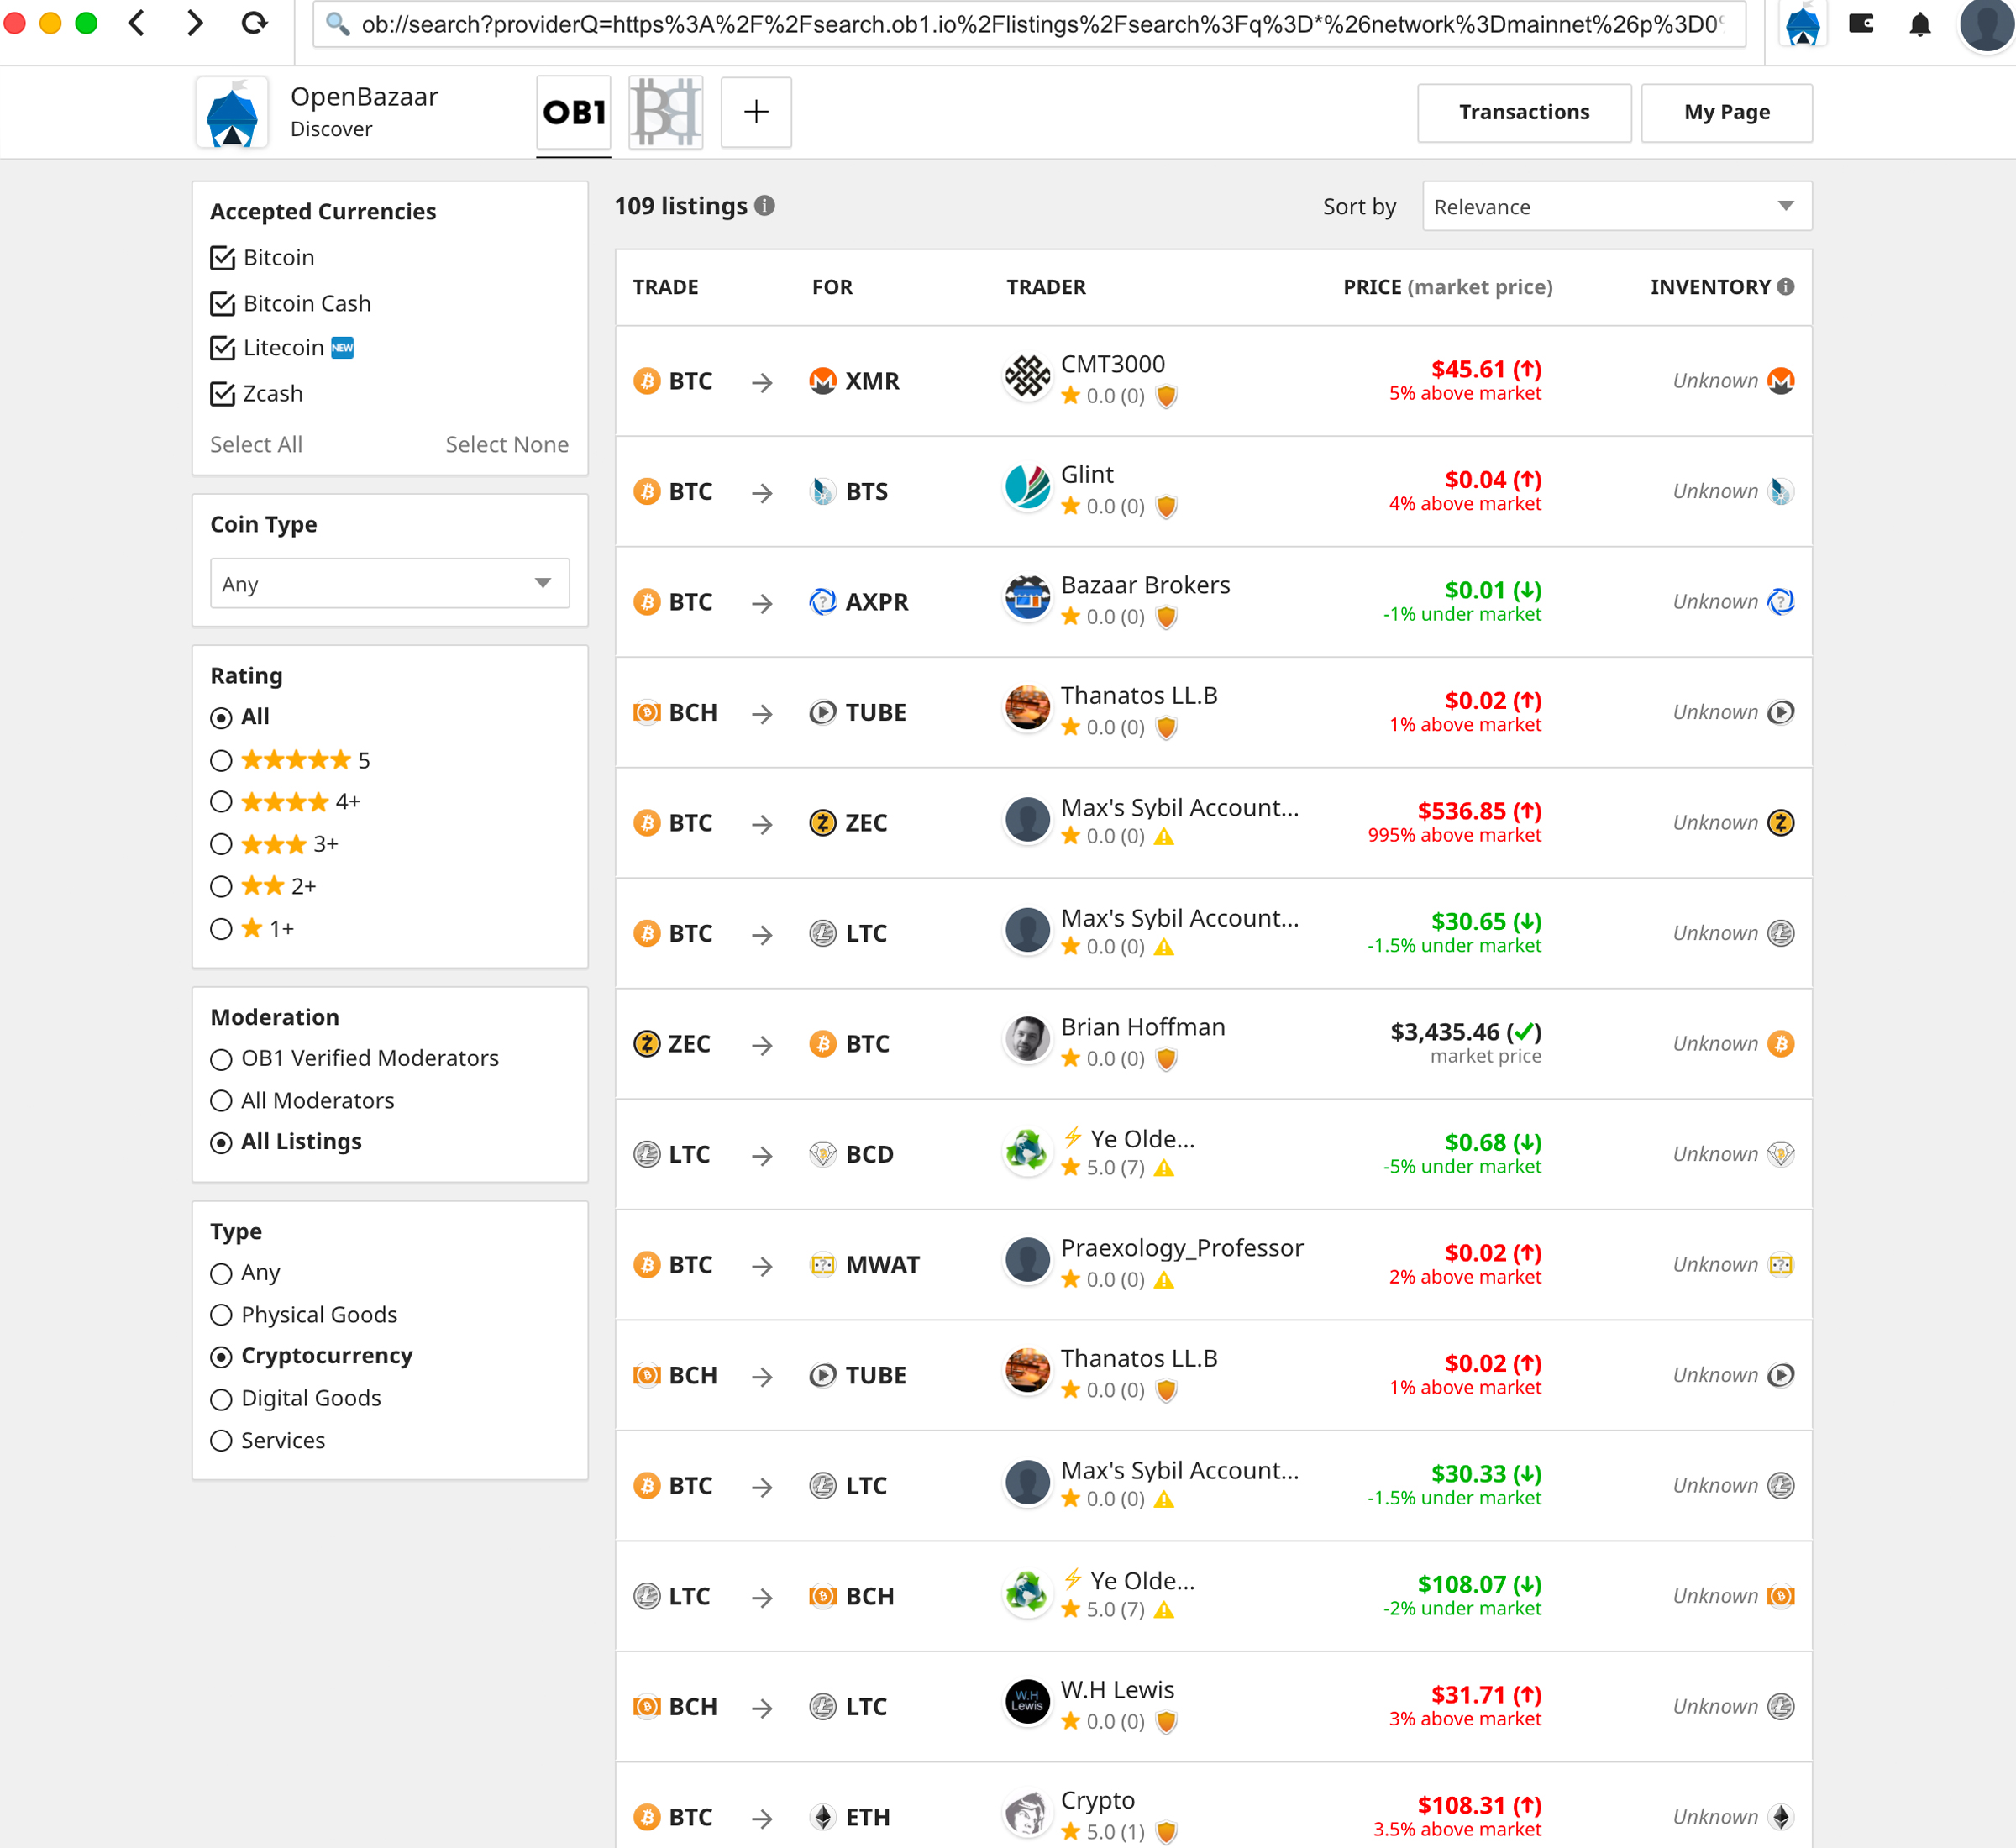2016x1848 pixels.
Task: Click Select None under Accepted Currencies
Action: (507, 444)
